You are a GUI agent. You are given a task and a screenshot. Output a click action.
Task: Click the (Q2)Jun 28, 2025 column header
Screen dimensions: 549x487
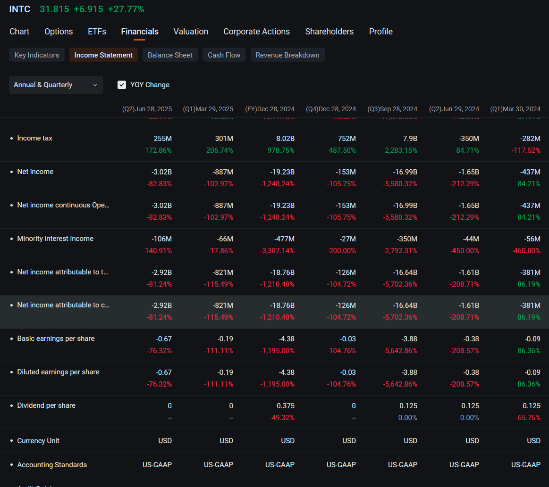coord(147,109)
